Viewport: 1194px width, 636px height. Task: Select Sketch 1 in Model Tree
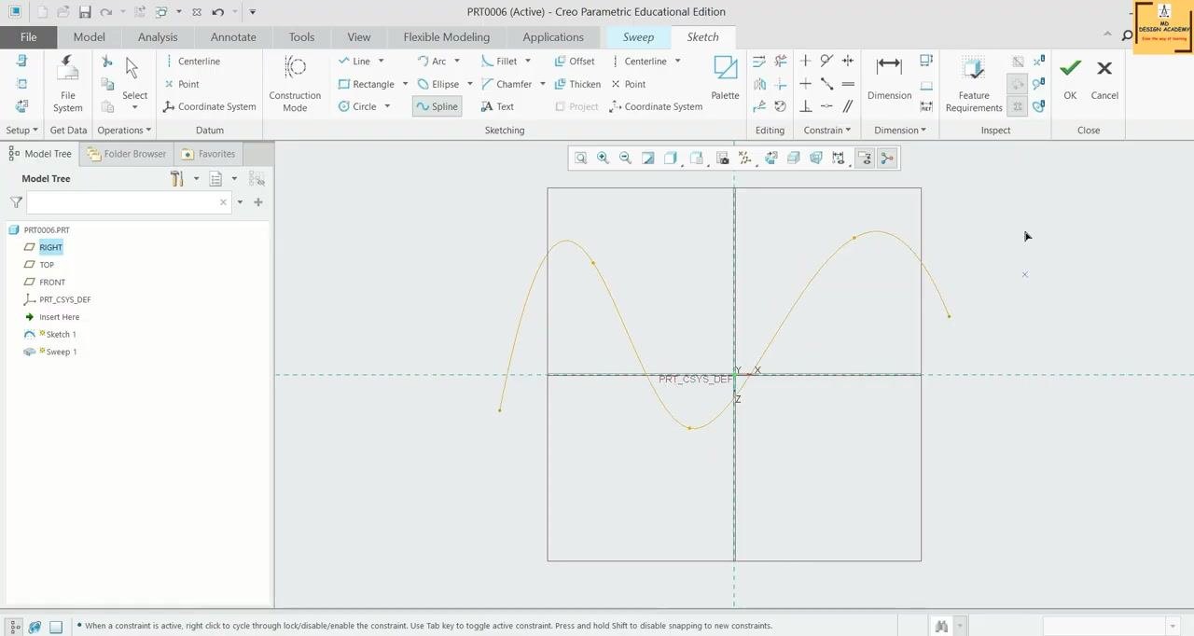pyautogui.click(x=61, y=334)
